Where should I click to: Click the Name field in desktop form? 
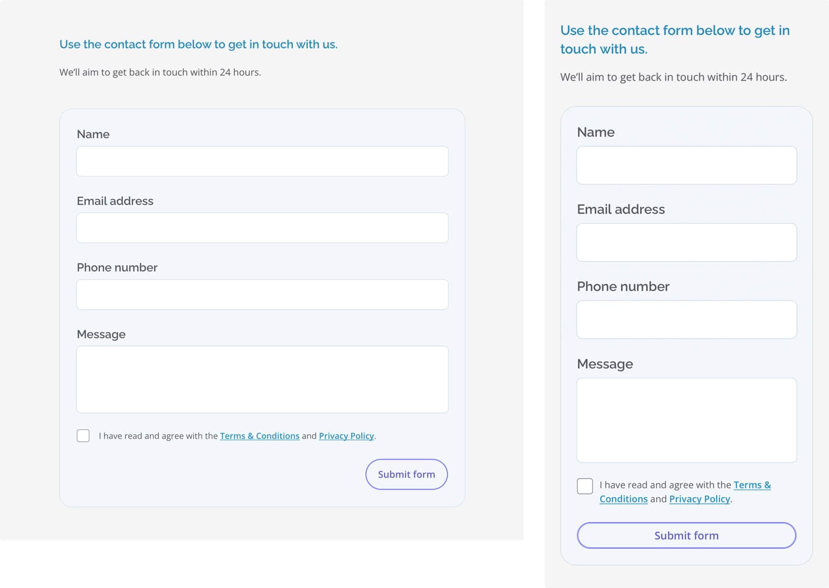tap(262, 161)
